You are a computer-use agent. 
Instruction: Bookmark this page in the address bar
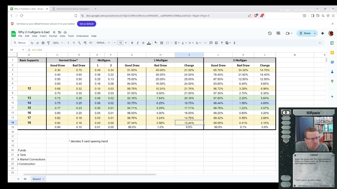(x=76, y=16)
